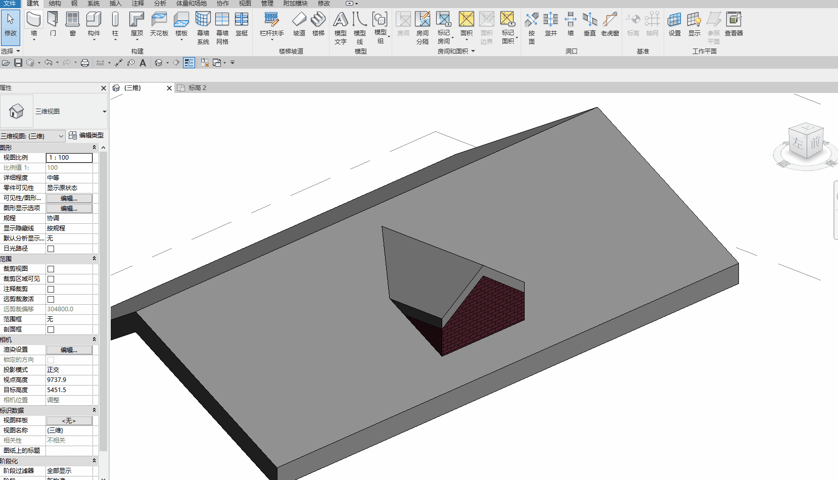The height and width of the screenshot is (480, 838).
Task: Enable the Sun Path (日光路径) checkbox
Action: click(x=51, y=249)
